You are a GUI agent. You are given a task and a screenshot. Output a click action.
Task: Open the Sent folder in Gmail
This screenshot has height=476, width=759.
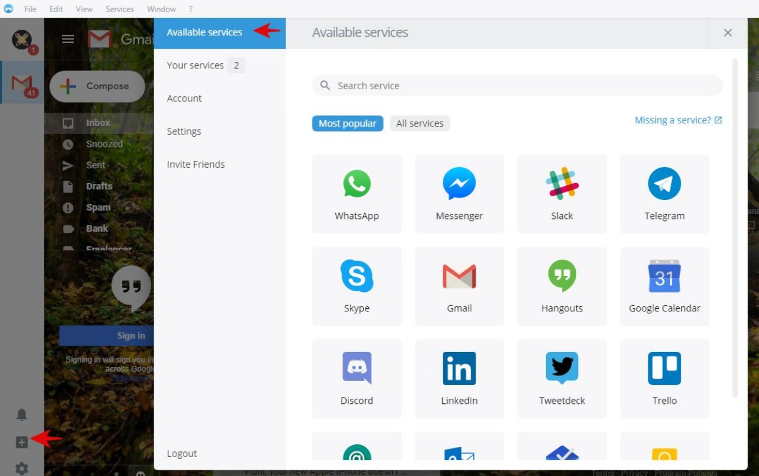click(96, 165)
